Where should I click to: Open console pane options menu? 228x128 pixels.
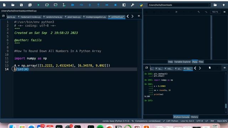tap(224, 68)
